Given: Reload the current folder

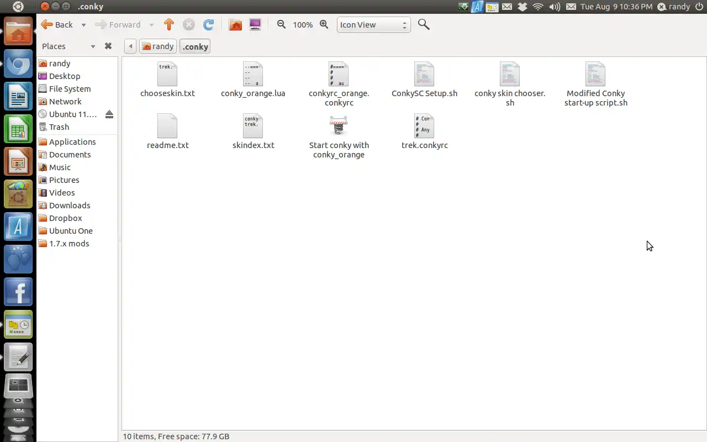Looking at the screenshot, I should pyautogui.click(x=208, y=24).
